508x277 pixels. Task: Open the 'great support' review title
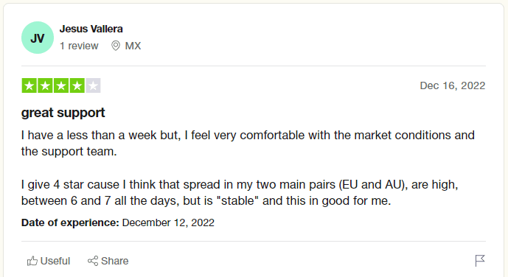(63, 113)
